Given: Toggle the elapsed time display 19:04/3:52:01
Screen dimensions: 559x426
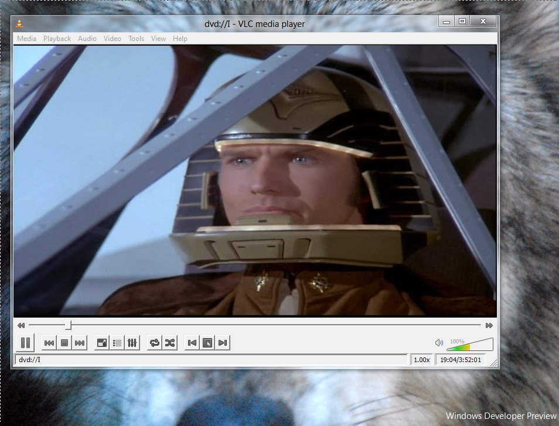Looking at the screenshot, I should pyautogui.click(x=461, y=360).
